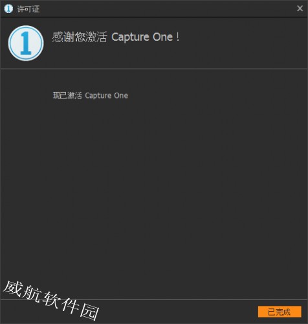The image size is (308, 324).
Task: Click the footer bar left of 已完成
Action: tap(177, 312)
